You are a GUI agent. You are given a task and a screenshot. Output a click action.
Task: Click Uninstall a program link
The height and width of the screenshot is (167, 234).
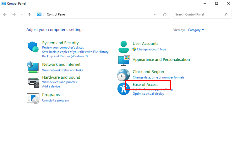tap(56, 100)
